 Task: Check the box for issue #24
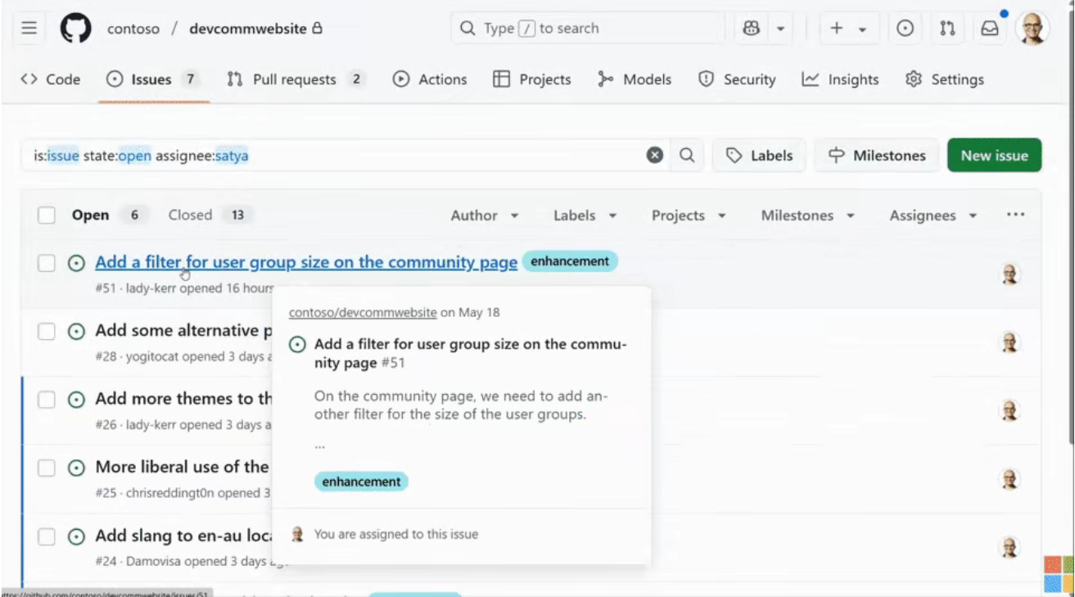tap(47, 536)
